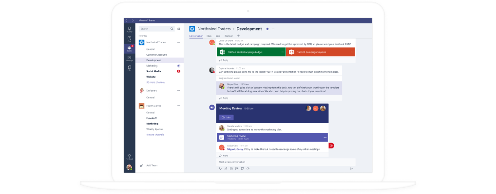Image resolution: width=496 pixels, height=194 pixels.
Task: Select the Social Media channel
Action: click(153, 71)
